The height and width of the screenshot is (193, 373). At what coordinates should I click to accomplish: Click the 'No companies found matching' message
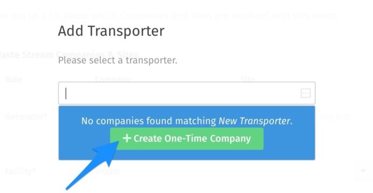point(149,121)
